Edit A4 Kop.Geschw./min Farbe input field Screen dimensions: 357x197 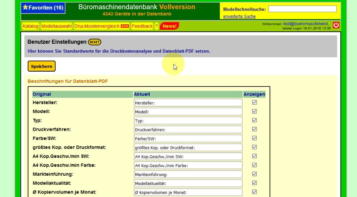[x=188, y=165]
